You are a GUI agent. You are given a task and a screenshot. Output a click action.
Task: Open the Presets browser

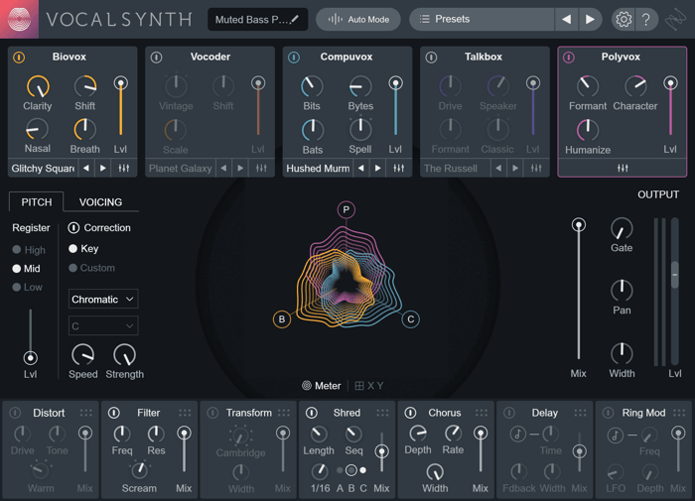tap(482, 19)
